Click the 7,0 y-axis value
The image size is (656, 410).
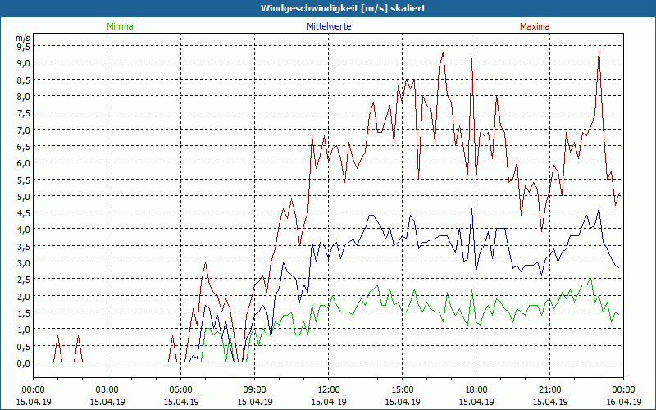[x=24, y=130]
